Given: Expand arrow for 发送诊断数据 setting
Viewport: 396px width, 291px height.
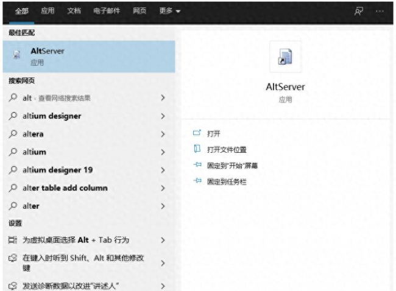Looking at the screenshot, I should point(163,286).
